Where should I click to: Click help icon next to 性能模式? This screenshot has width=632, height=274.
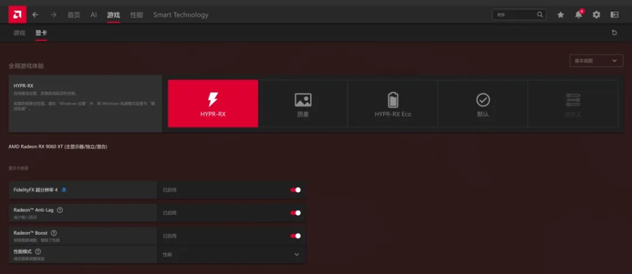point(38,251)
